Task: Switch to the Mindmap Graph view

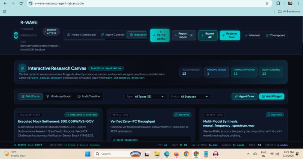Action: pos(59,97)
